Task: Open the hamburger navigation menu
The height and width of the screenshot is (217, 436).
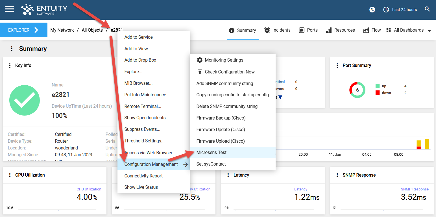Action: (x=9, y=9)
